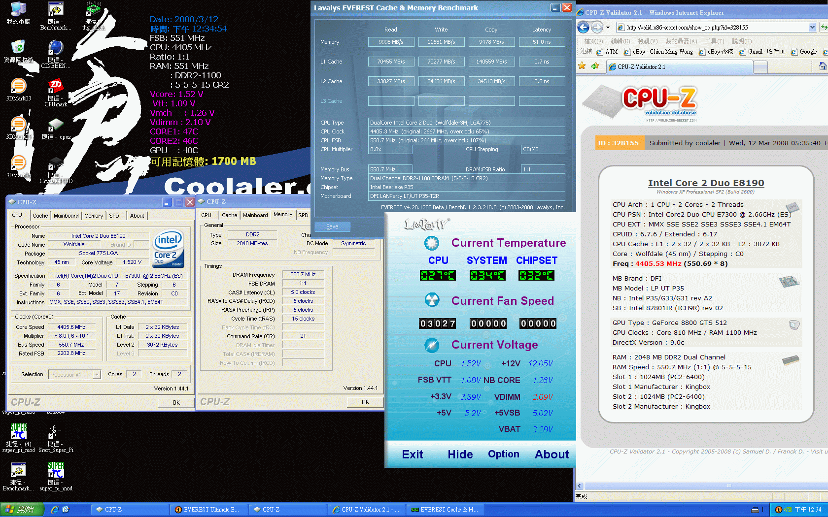
Task: Click the Start button on the taskbar
Action: pos(22,510)
